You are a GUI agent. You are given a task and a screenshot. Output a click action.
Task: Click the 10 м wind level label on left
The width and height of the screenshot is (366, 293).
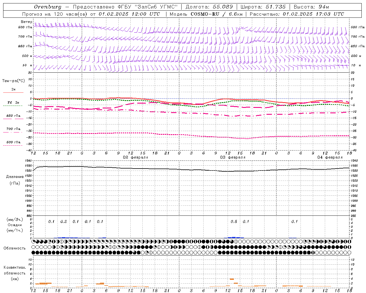(x=27, y=65)
